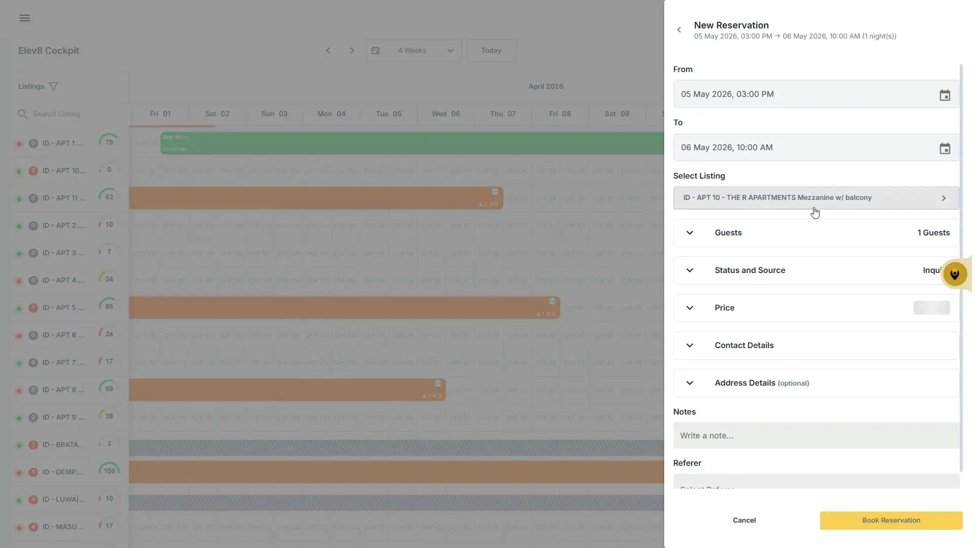
Task: Click the calendar icon in the 4 Weeks selector
Action: click(376, 51)
